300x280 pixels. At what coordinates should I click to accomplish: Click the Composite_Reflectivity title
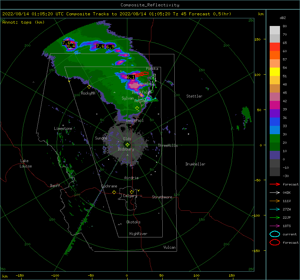tap(150, 5)
